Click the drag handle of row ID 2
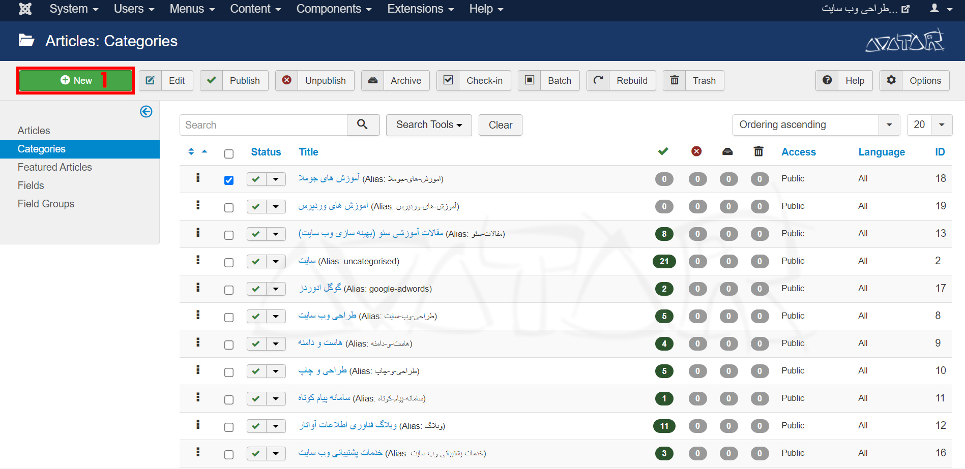This screenshot has width=965, height=469. coord(198,260)
